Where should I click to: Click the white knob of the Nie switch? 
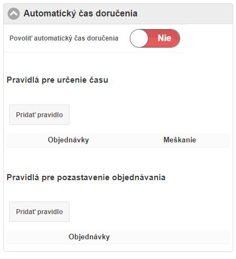139,38
